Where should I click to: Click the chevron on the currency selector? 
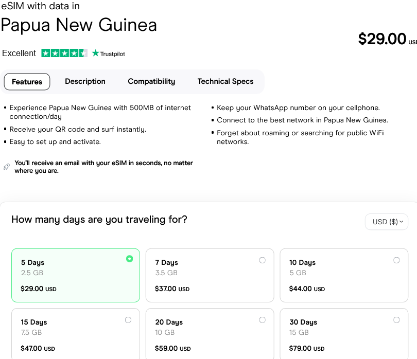(402, 222)
